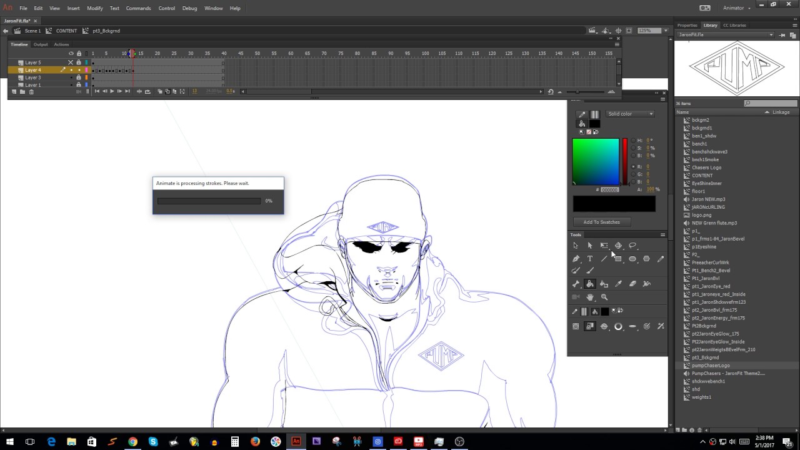Viewport: 800px width, 450px height.
Task: Select the Rectangle tool
Action: point(618,259)
